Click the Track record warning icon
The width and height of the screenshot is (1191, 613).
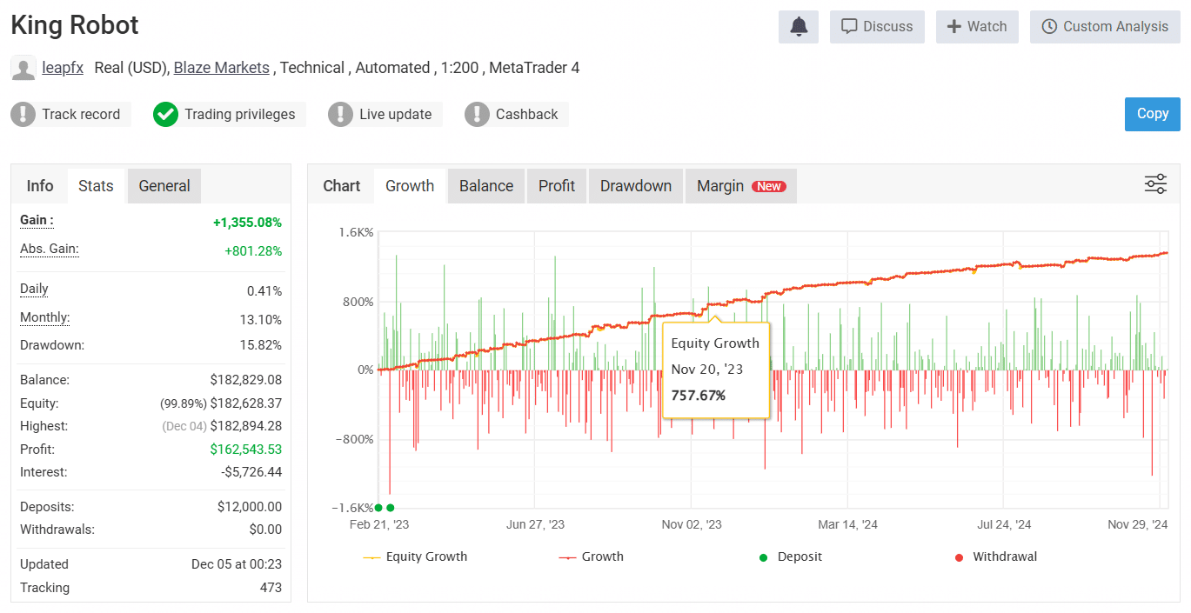click(23, 114)
